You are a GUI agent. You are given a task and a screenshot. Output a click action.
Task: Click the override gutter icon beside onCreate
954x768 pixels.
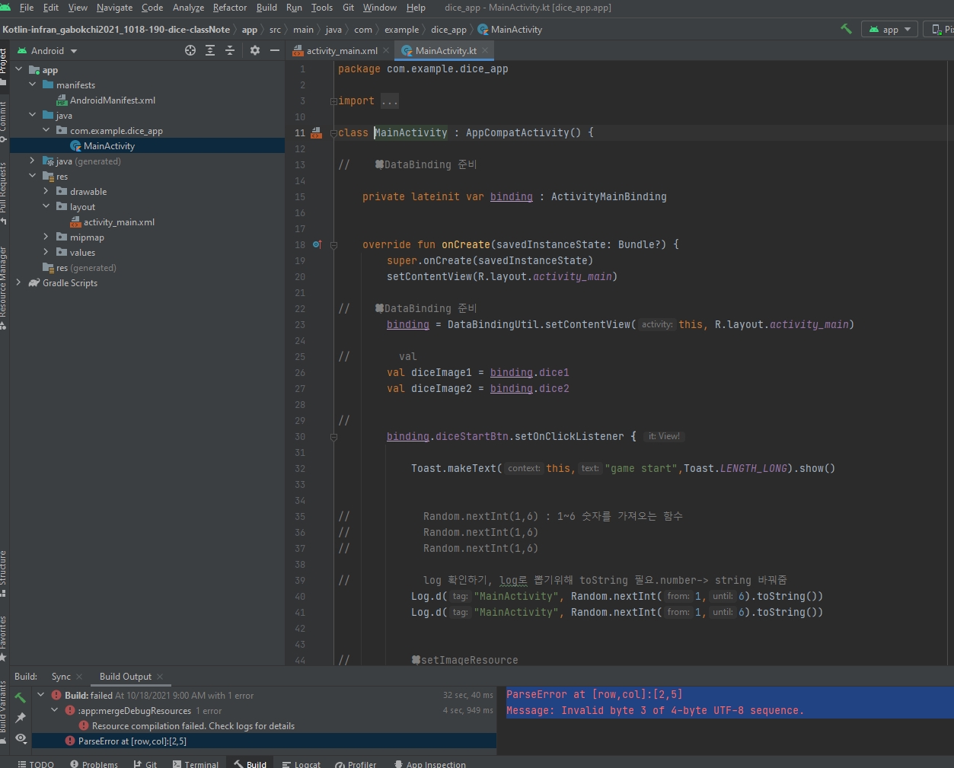point(317,244)
